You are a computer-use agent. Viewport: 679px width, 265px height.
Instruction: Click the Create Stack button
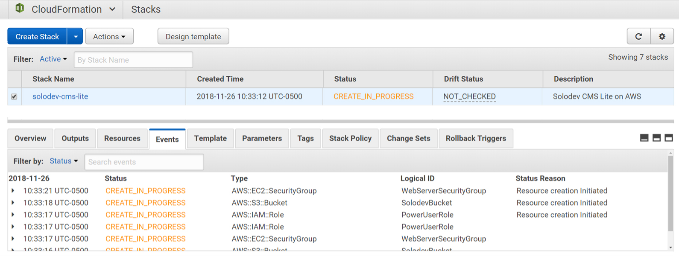[37, 37]
